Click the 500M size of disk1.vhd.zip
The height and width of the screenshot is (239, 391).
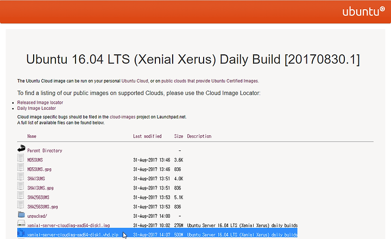click(179, 235)
